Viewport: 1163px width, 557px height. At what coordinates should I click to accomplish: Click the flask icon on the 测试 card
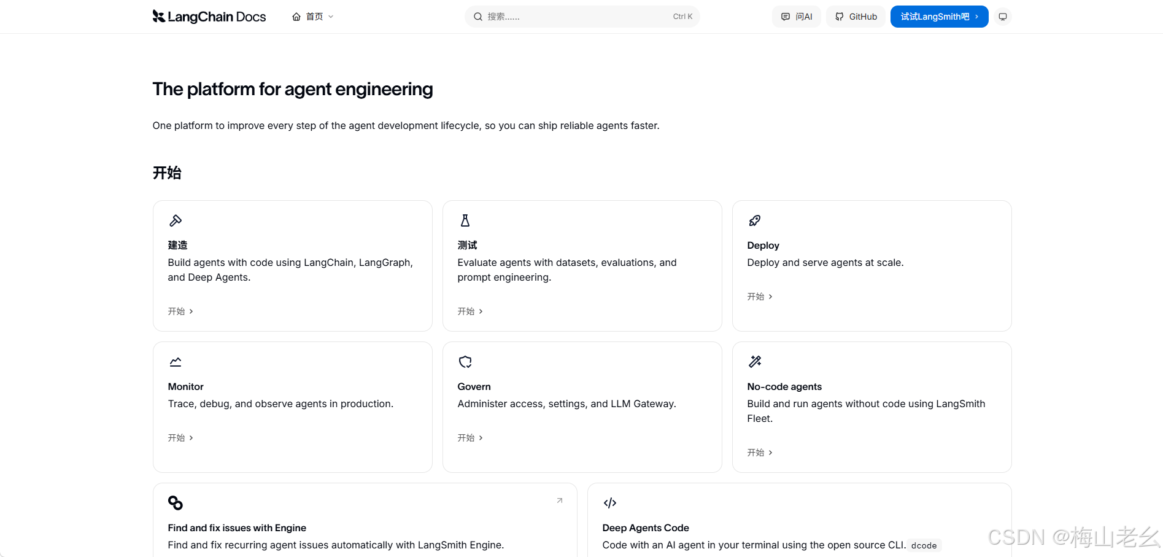(x=465, y=220)
